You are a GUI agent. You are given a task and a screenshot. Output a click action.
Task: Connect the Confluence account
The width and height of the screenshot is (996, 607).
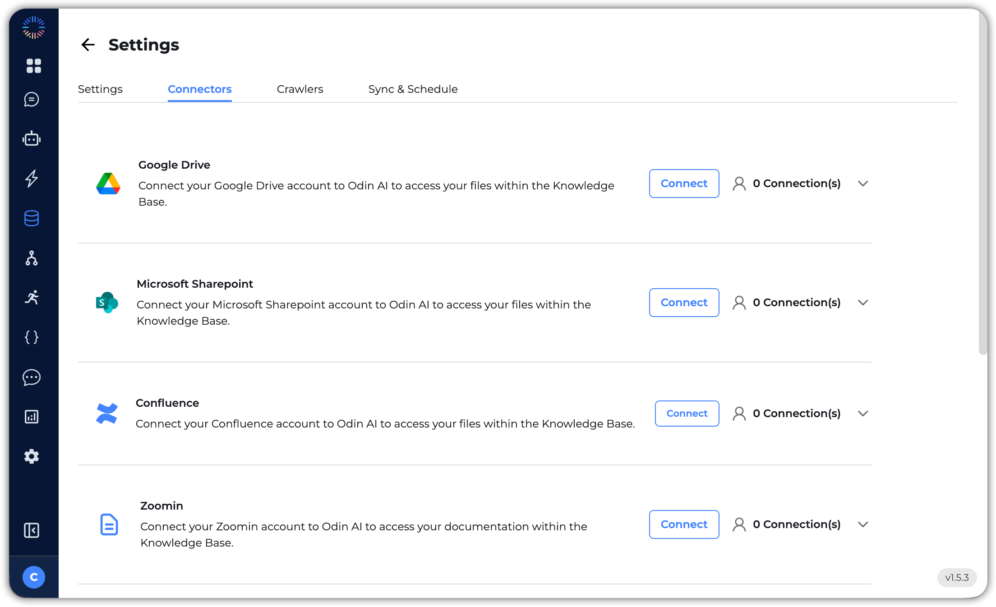[687, 413]
